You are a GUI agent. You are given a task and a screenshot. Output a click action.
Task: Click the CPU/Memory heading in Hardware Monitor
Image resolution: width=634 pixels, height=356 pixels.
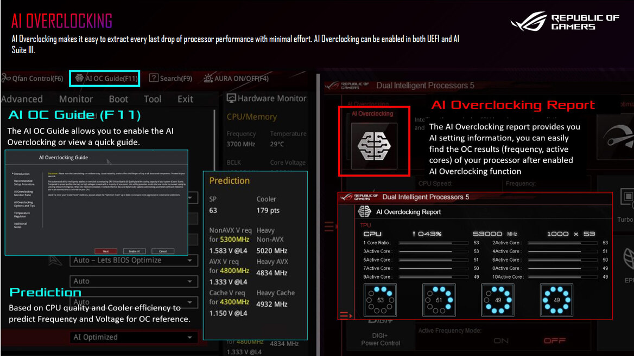(x=251, y=116)
